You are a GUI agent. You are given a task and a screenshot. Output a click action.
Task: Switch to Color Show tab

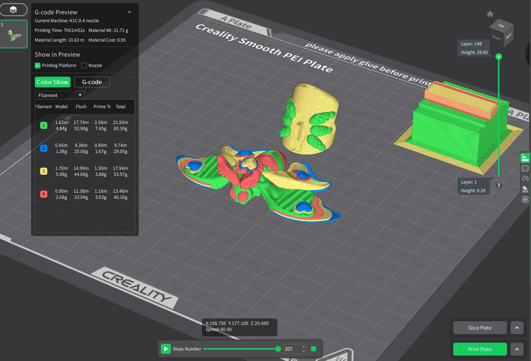tap(53, 82)
